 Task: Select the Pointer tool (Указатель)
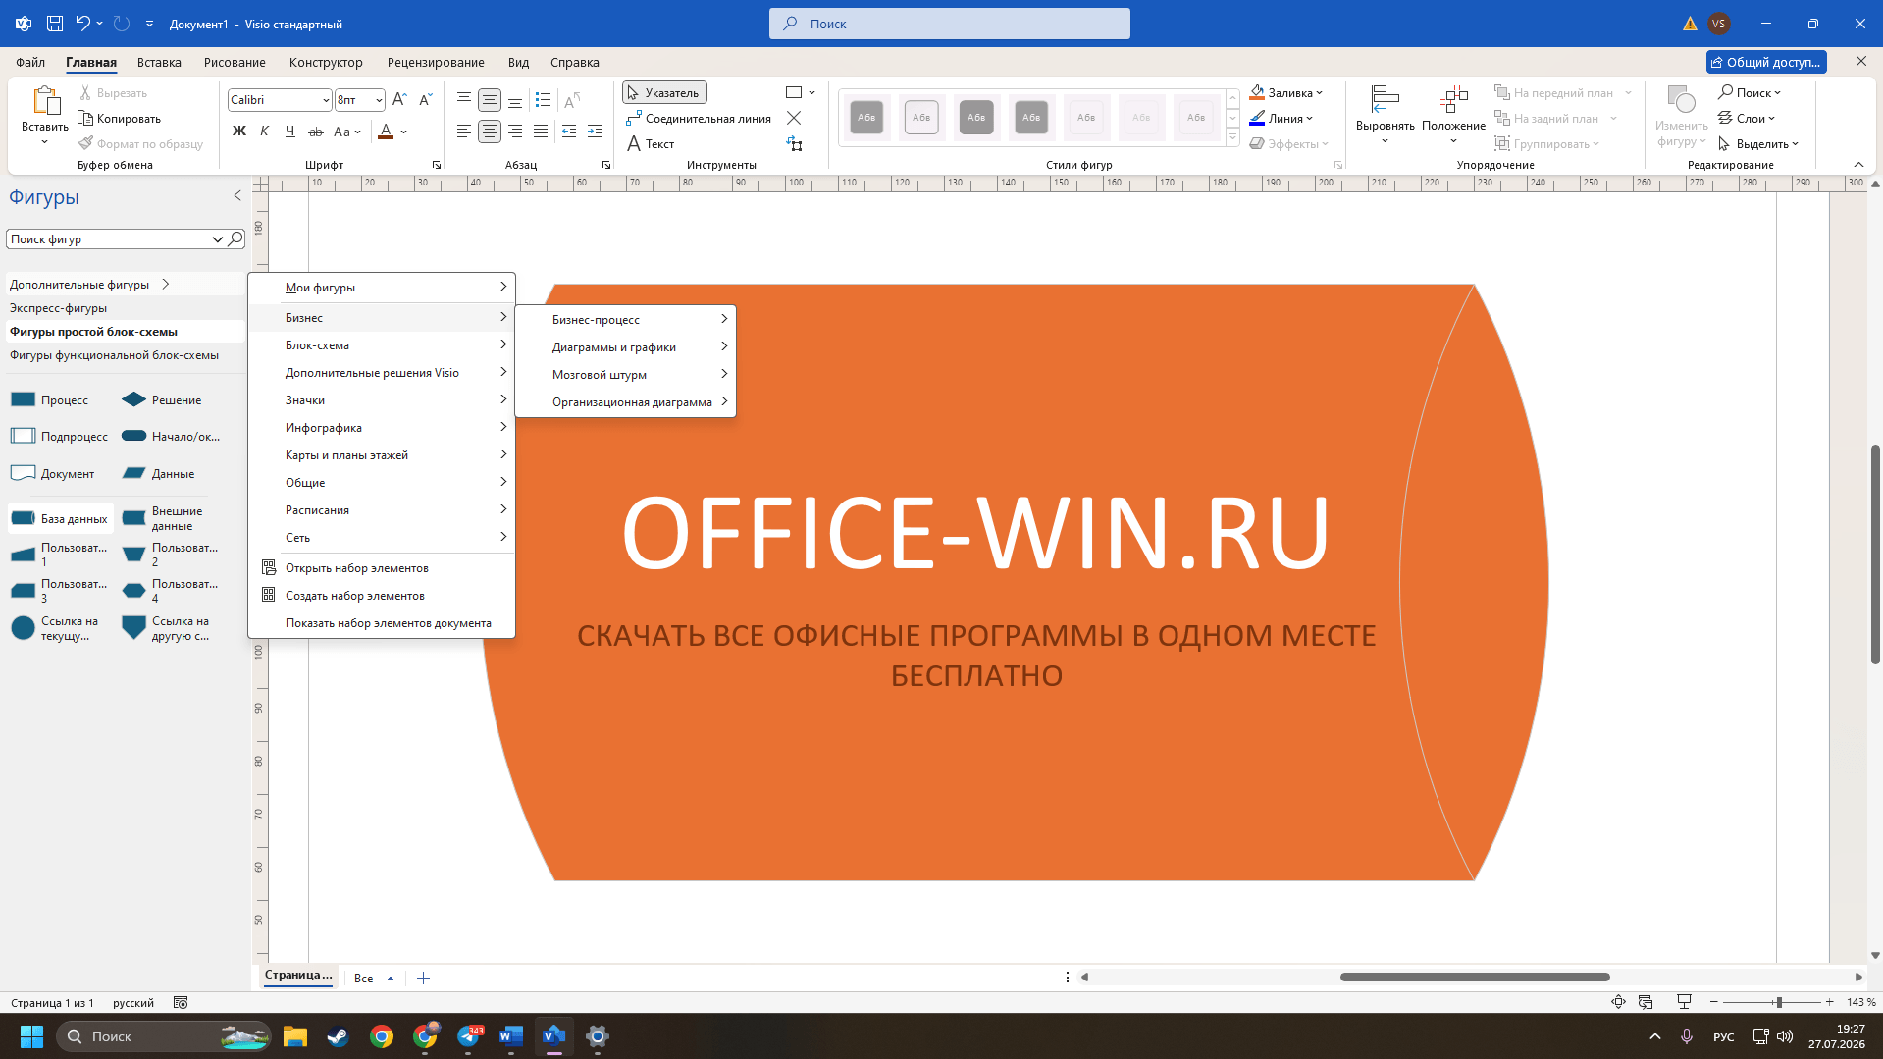(x=664, y=93)
